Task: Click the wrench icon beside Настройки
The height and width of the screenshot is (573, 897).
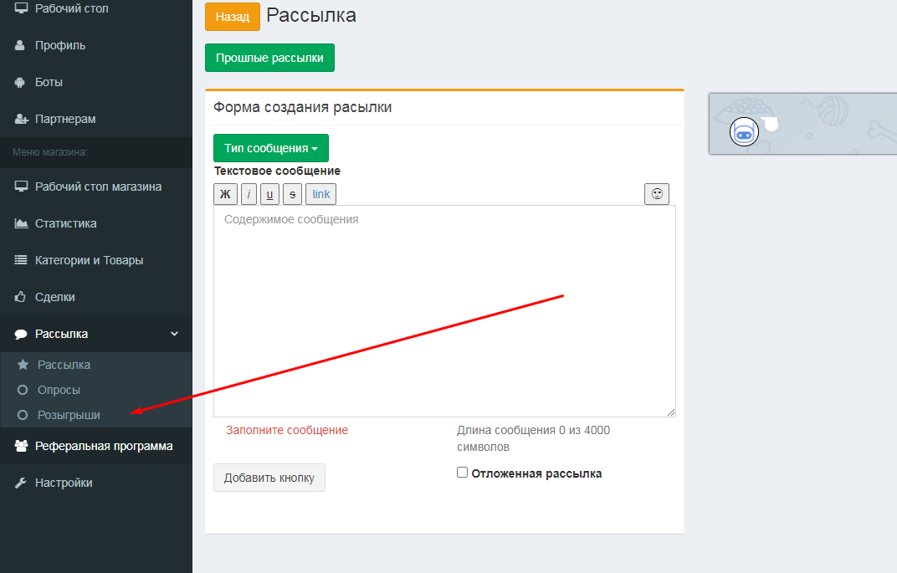Action: click(x=21, y=483)
